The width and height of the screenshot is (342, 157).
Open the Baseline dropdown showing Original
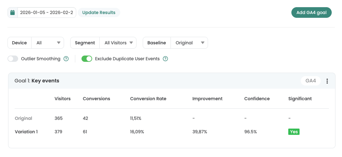[189, 43]
